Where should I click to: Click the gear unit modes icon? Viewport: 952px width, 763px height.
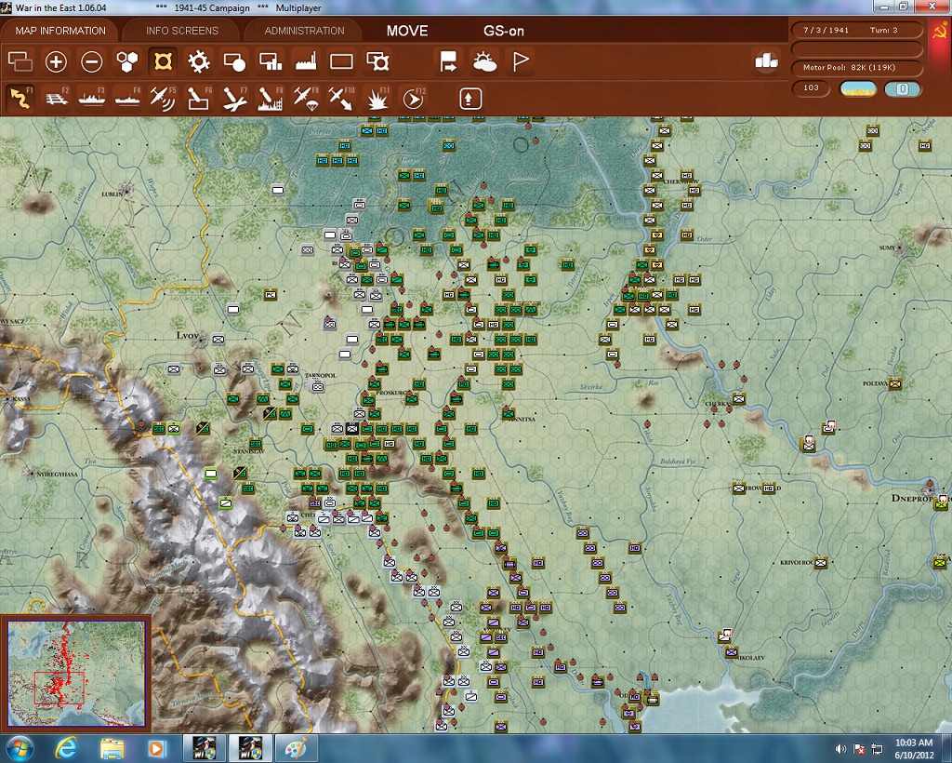point(199,61)
